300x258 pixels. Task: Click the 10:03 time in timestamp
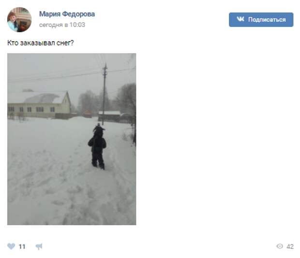[x=77, y=25]
